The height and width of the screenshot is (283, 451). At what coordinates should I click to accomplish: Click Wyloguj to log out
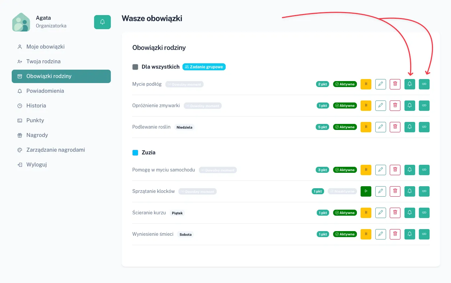(36, 165)
